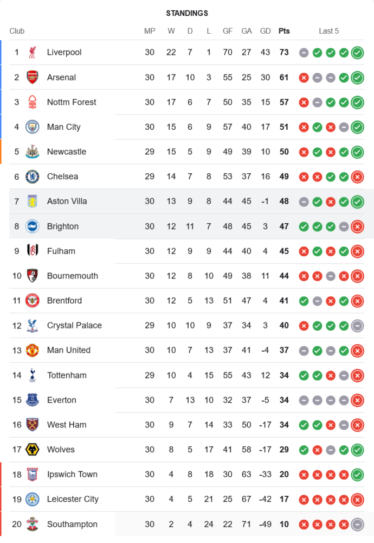Click the Wolves club crest icon

tap(33, 450)
